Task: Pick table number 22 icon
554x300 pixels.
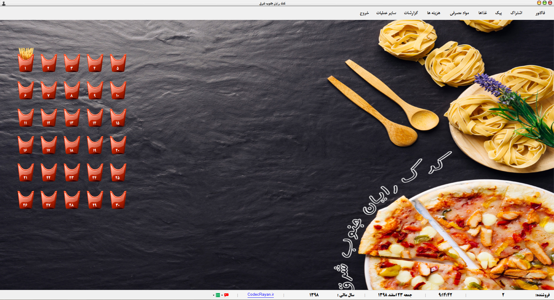Action: pos(49,172)
